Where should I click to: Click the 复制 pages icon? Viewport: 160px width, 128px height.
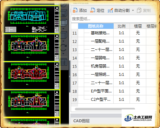pos(139,10)
